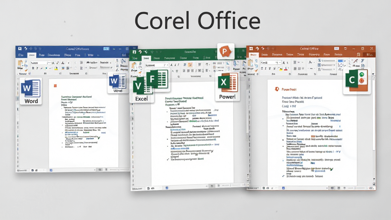The image size is (391, 220).
Task: Click the yellow highlight color in blue window ribbon
Action: [56, 68]
